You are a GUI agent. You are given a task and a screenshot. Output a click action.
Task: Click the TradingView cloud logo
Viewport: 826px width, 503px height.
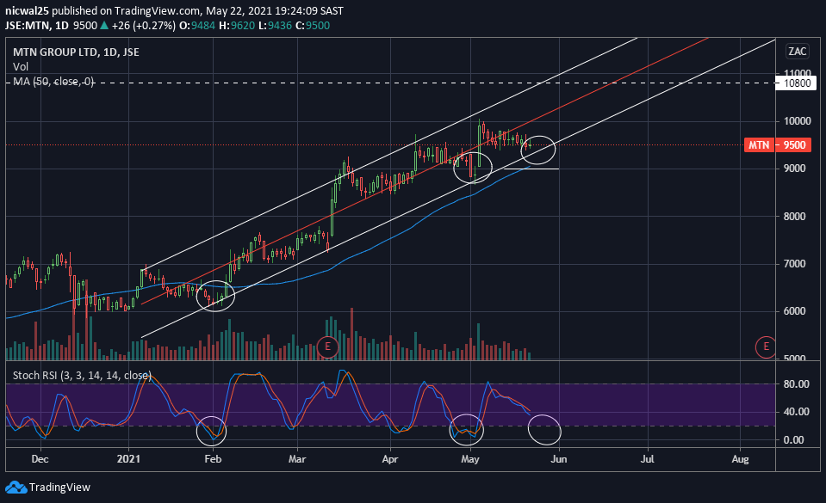[x=16, y=488]
